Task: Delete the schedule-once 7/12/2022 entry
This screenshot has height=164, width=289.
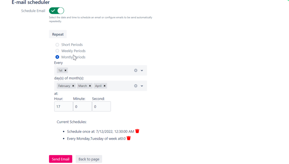Action: tap(137, 131)
